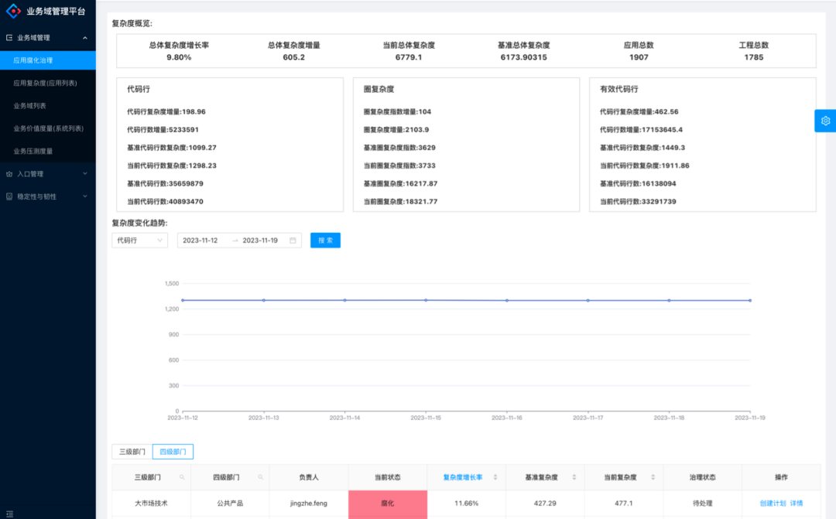The height and width of the screenshot is (519, 836).
Task: Sort by 复杂度增长率 using its sort arrows
Action: tap(495, 477)
